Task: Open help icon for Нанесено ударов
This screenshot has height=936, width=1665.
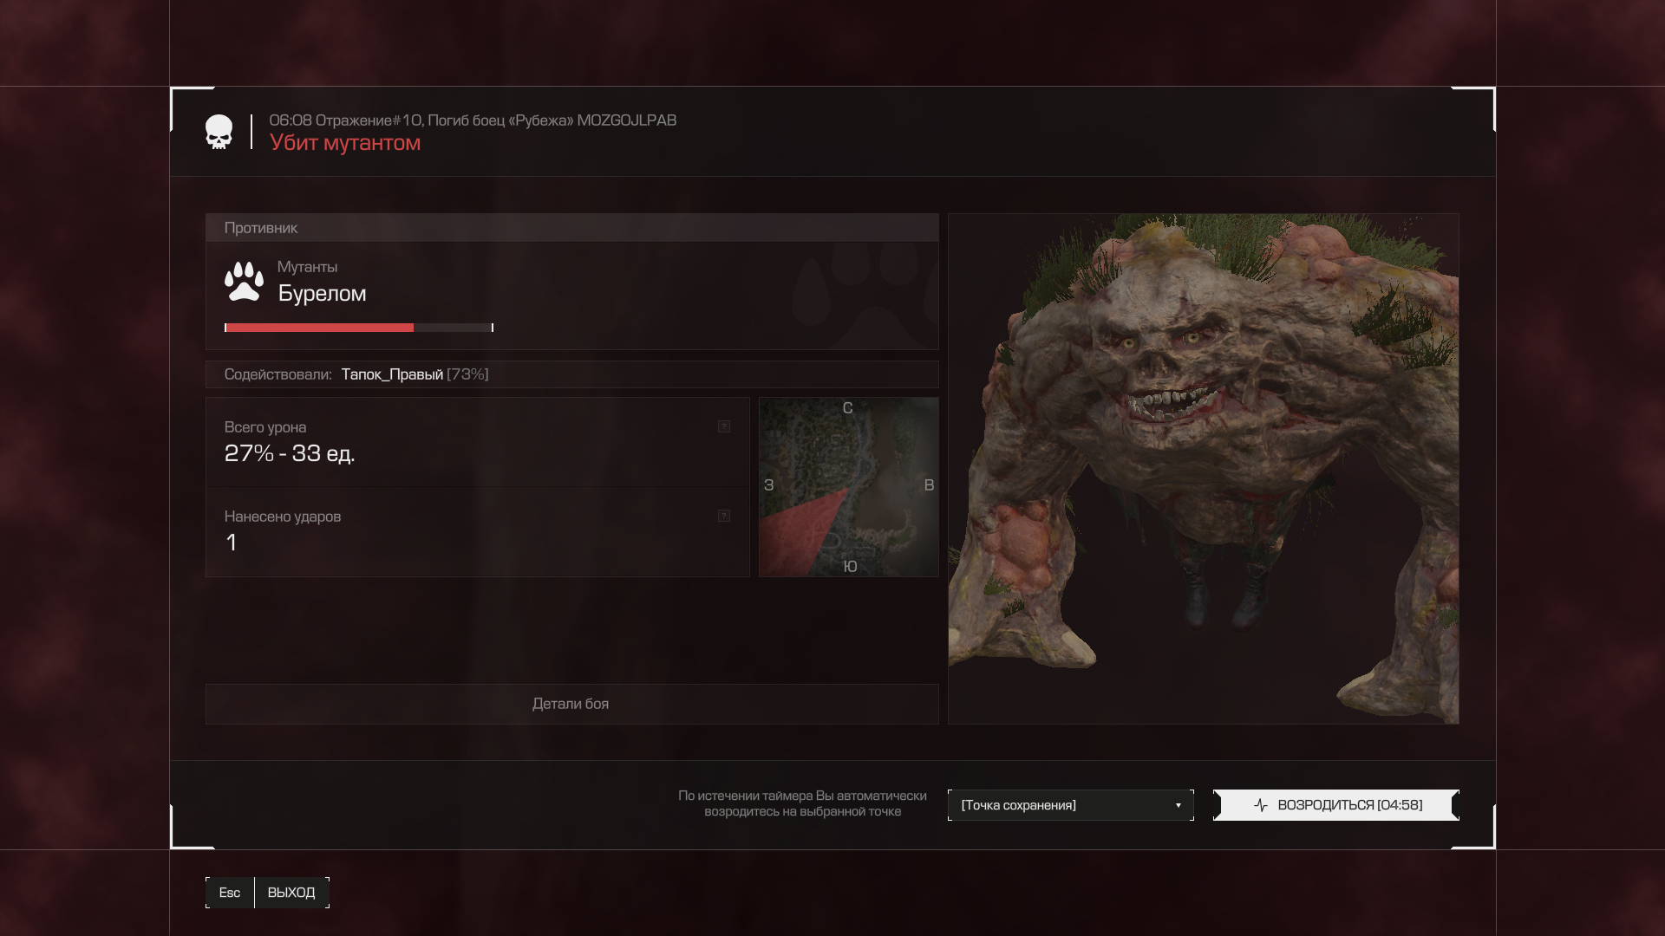Action: pyautogui.click(x=724, y=516)
